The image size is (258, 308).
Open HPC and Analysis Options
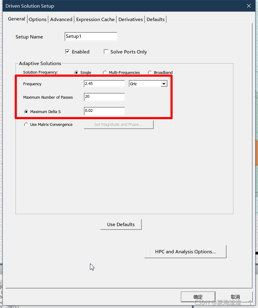click(x=185, y=252)
